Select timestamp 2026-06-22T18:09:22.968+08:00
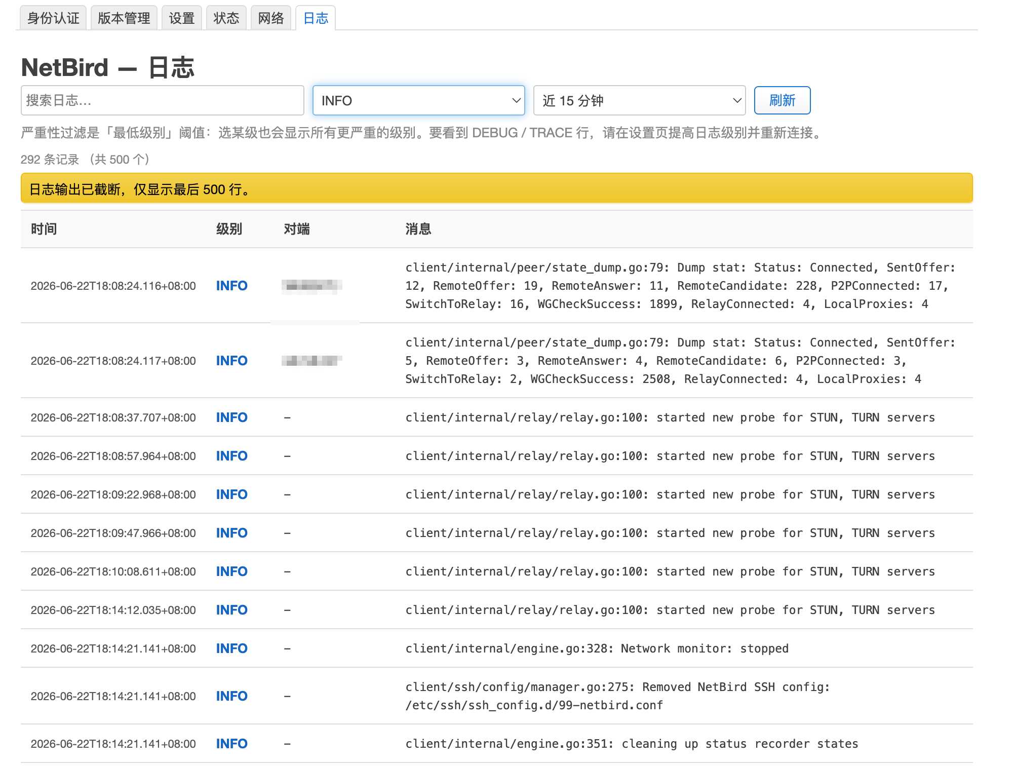The width and height of the screenshot is (1014, 766). pos(113,494)
